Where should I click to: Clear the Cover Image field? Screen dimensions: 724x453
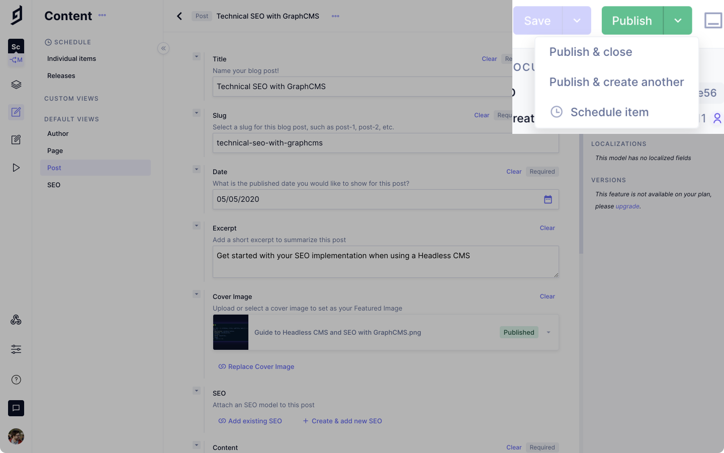tap(547, 296)
